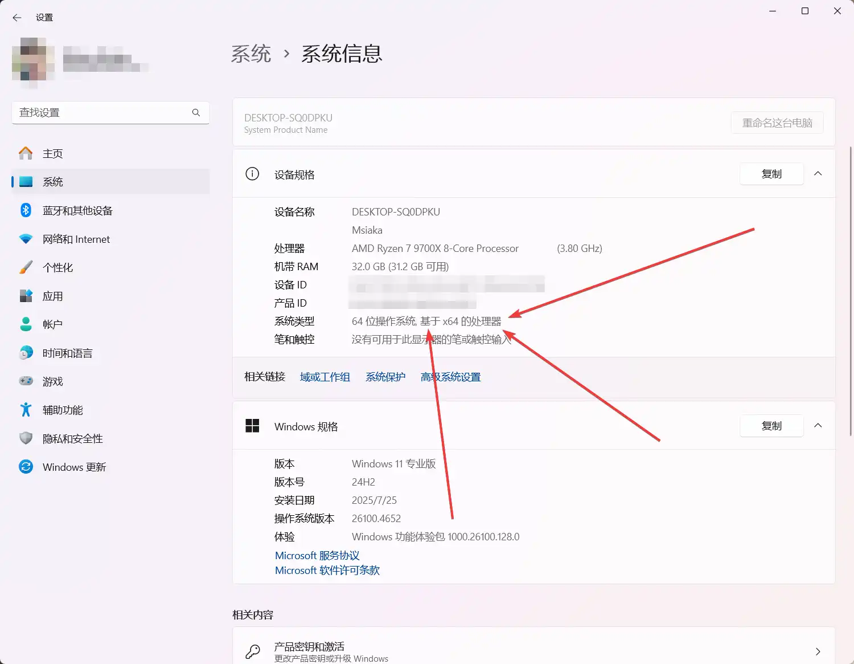Open the Microsoft 服务协议 link
The height and width of the screenshot is (664, 854).
point(317,555)
